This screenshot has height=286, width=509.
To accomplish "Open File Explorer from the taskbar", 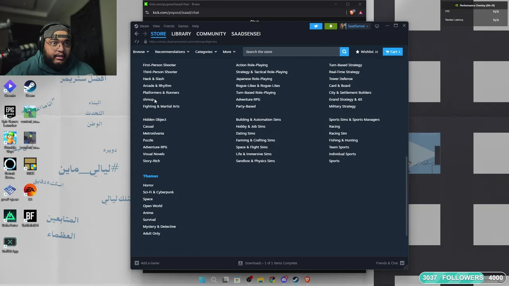I will (x=260, y=280).
